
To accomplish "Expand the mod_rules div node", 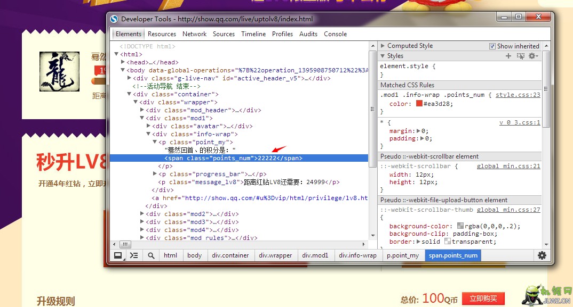I will pyautogui.click(x=142, y=237).
